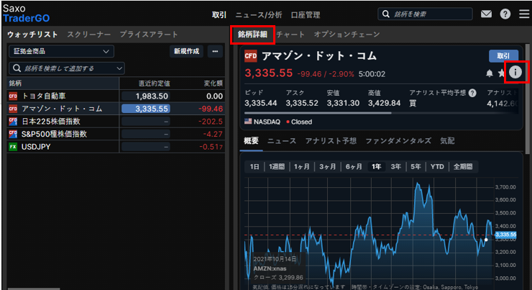
Task: Set chart range to 6ヶ月
Action: coord(354,167)
